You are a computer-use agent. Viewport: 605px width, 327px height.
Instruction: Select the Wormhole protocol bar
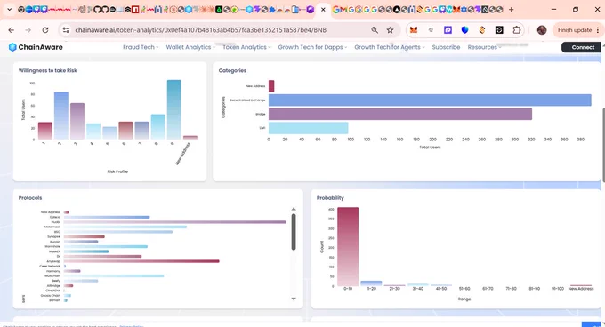(x=106, y=246)
